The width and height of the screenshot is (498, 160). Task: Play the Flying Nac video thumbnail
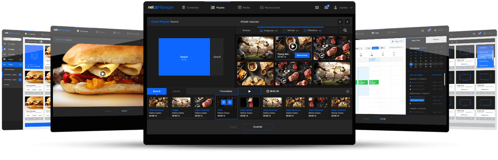pos(293,47)
